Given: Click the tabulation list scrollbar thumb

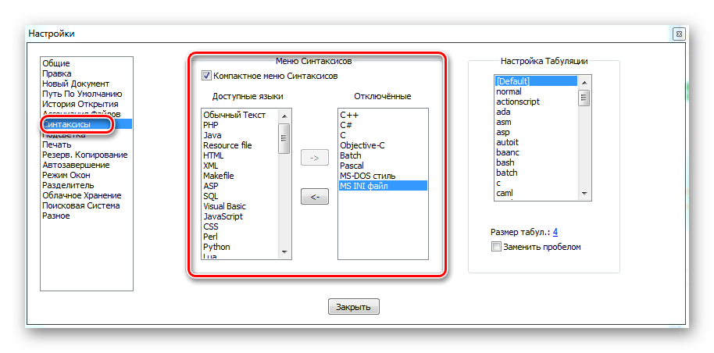Looking at the screenshot, I should [x=584, y=98].
